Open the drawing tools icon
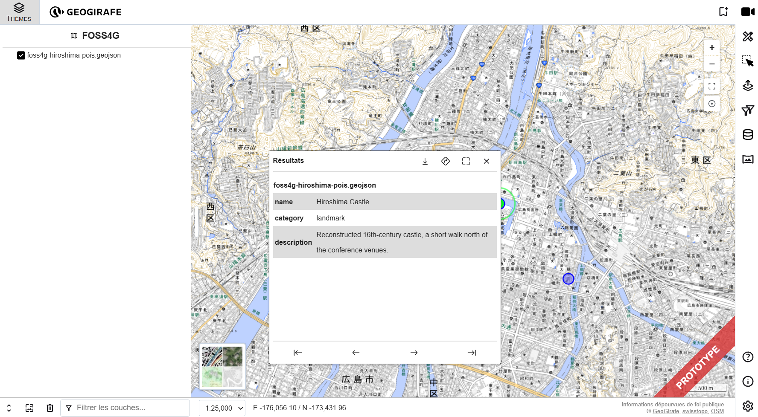The image size is (758, 417). [x=748, y=37]
